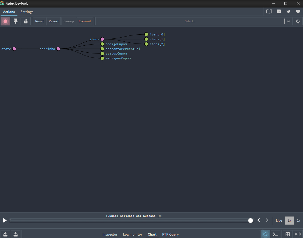The height and width of the screenshot is (238, 303).
Task: Select the itens[0] node
Action: click(x=146, y=34)
